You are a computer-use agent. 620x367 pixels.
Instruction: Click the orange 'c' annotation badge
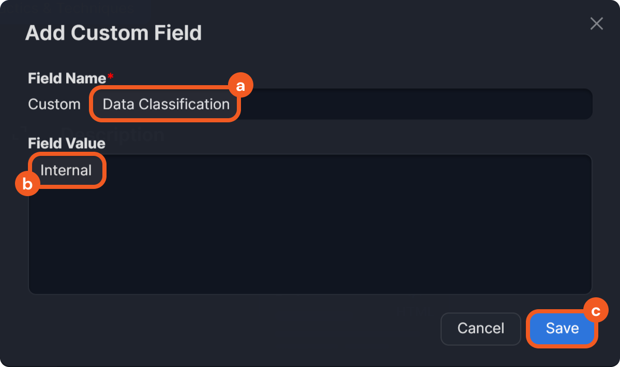(x=595, y=311)
